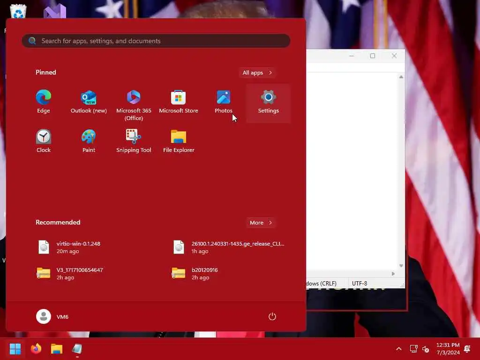Open Recycle Bin on desktop
This screenshot has height=360, width=480.
(18, 11)
